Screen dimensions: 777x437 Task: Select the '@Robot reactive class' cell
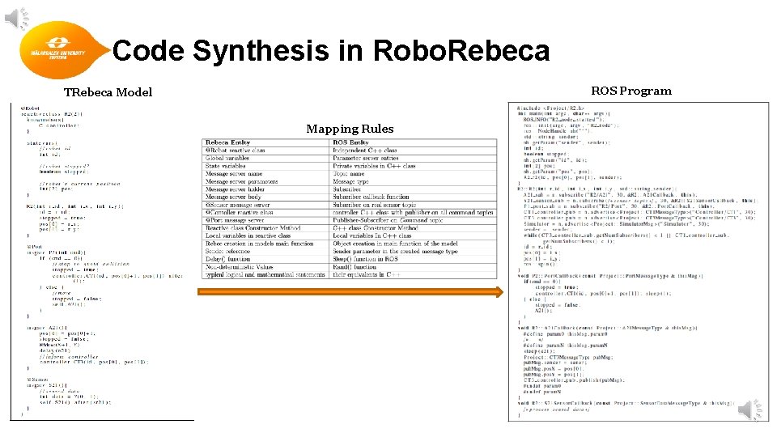point(265,151)
